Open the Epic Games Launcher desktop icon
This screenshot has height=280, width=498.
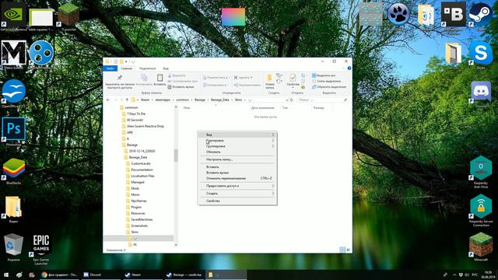[41, 249]
